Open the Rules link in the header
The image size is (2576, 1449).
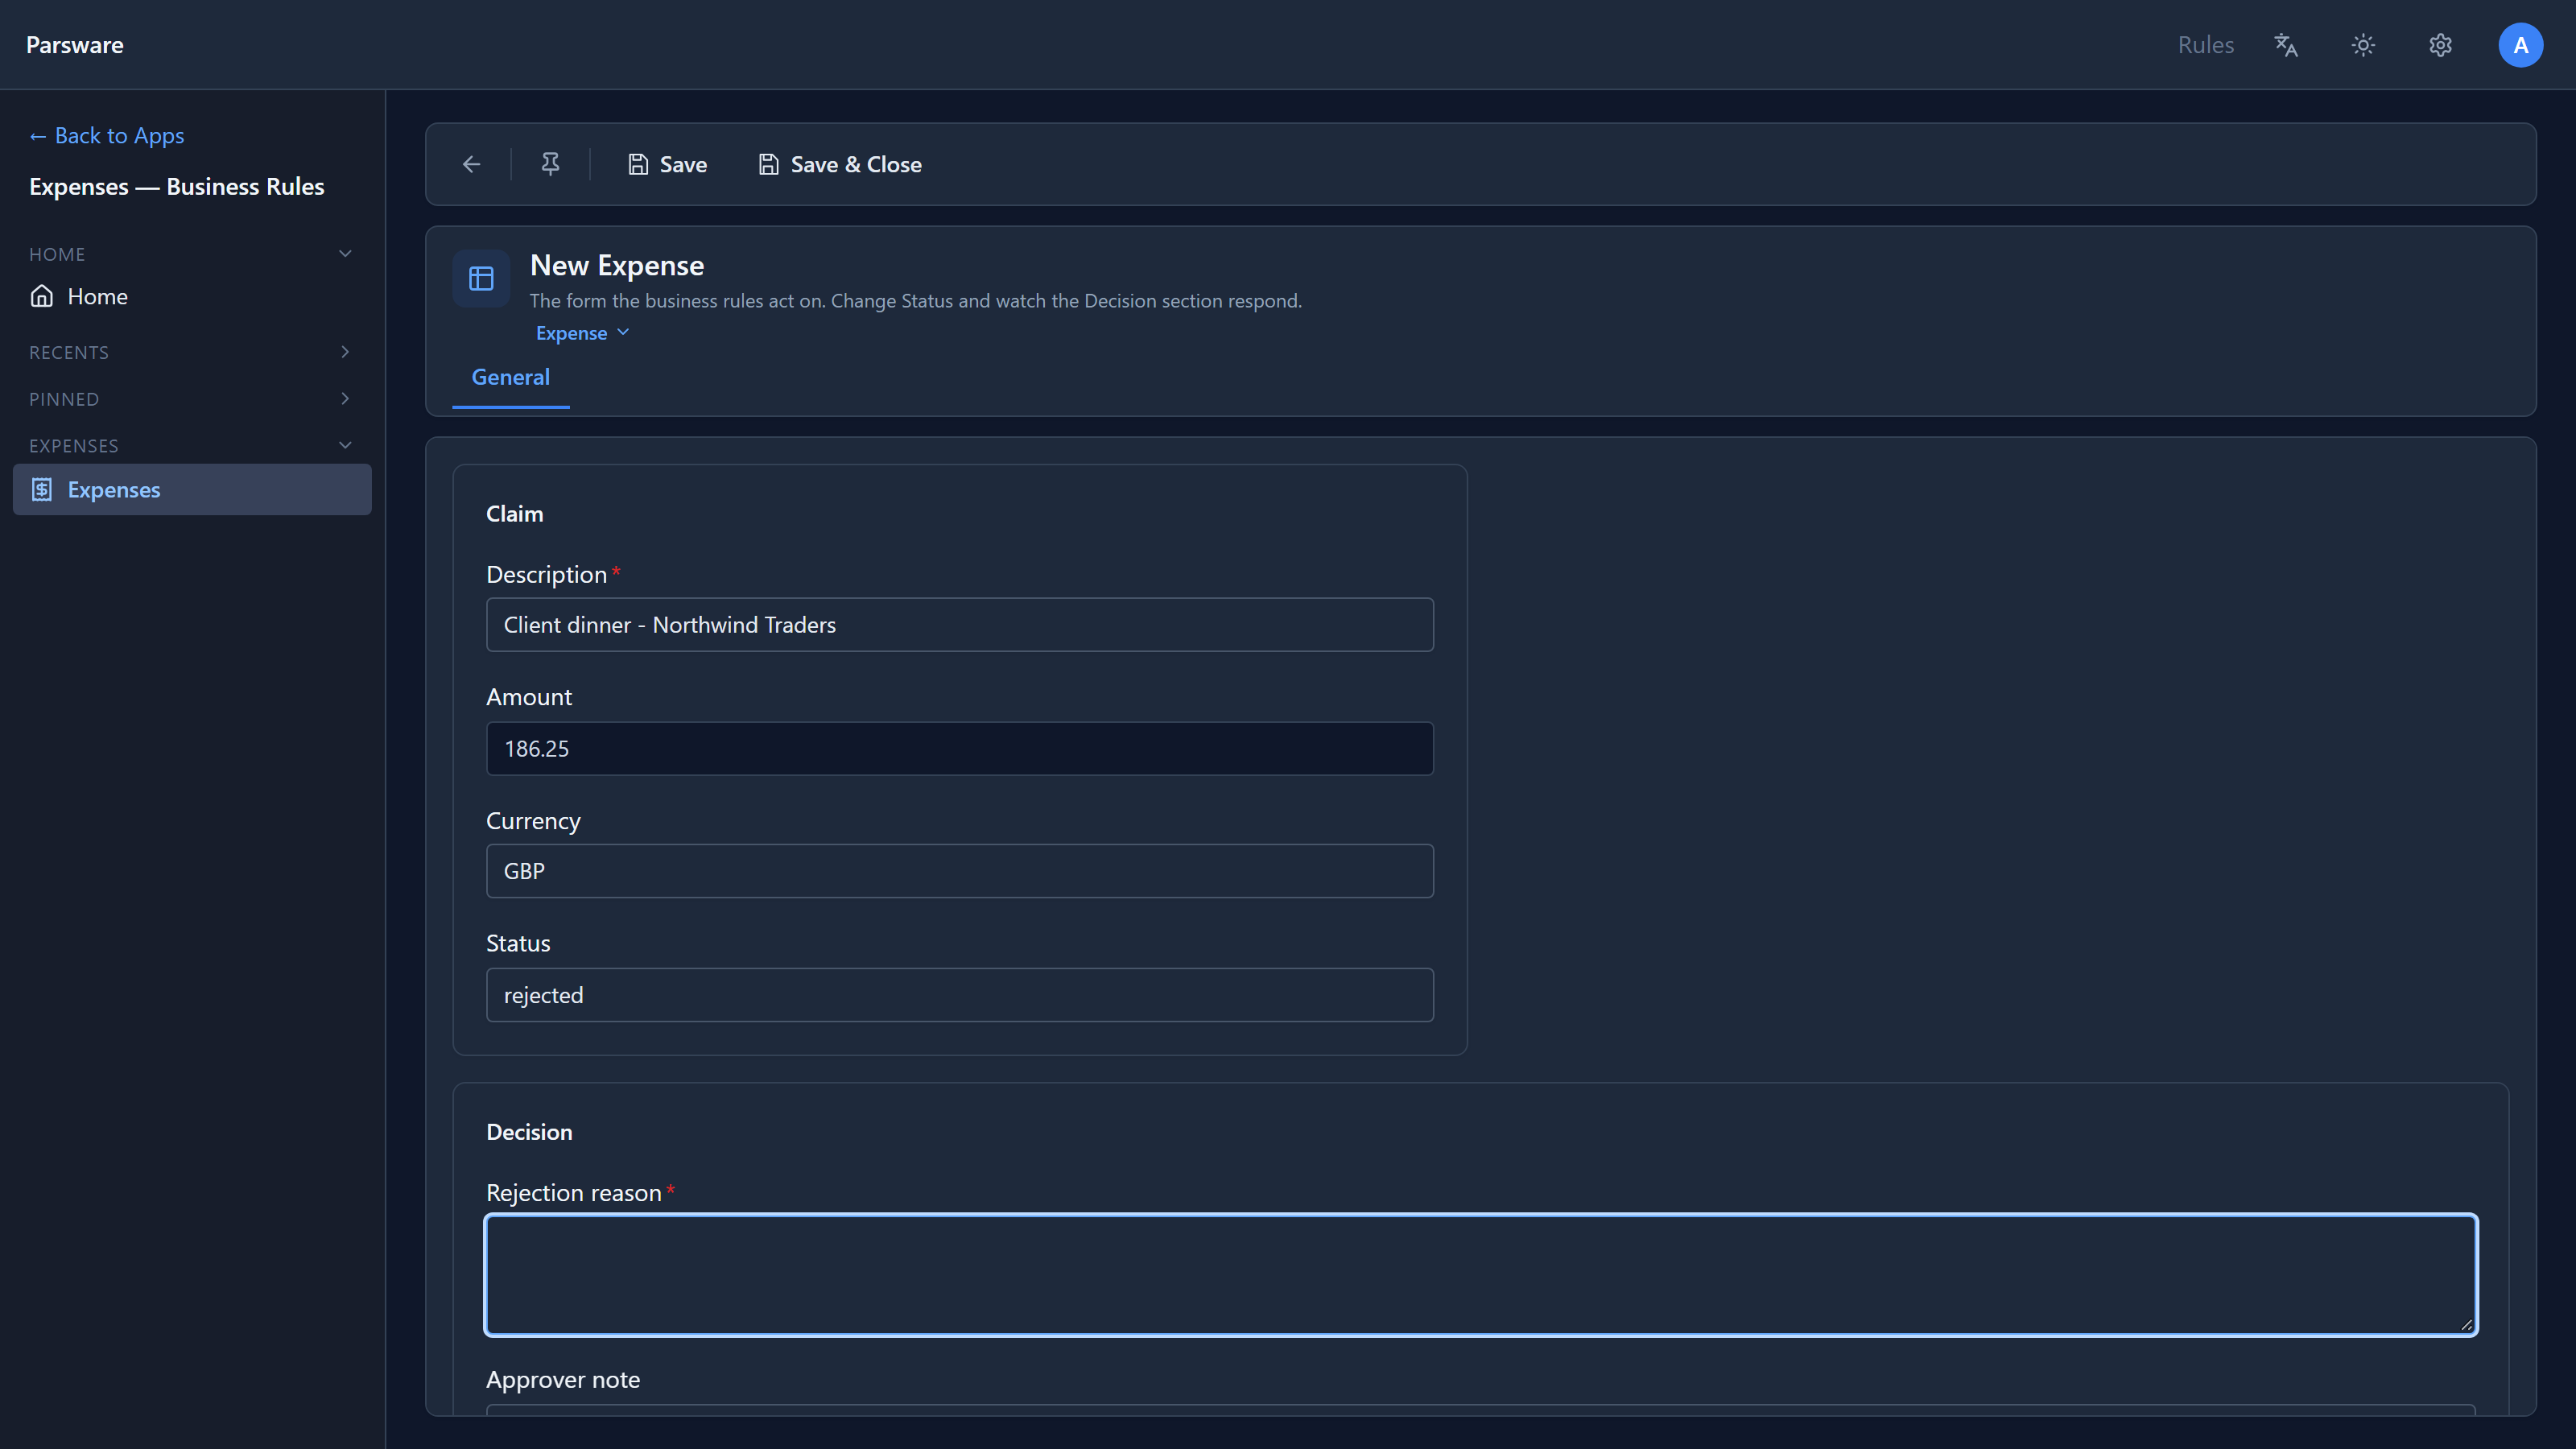2205,45
